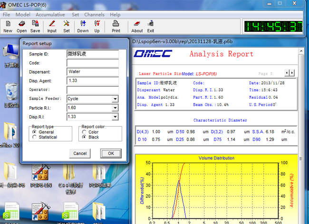Click the Sample ID input field
The height and width of the screenshot is (224, 309).
coord(93,54)
